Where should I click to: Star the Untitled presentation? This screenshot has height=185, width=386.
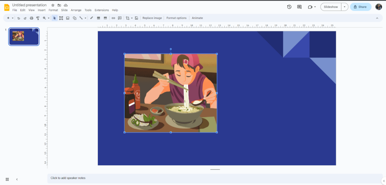tap(53, 5)
